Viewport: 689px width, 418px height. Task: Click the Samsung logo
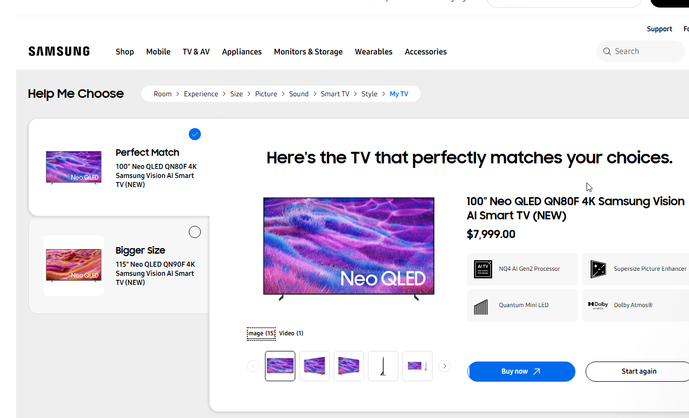[x=59, y=51]
